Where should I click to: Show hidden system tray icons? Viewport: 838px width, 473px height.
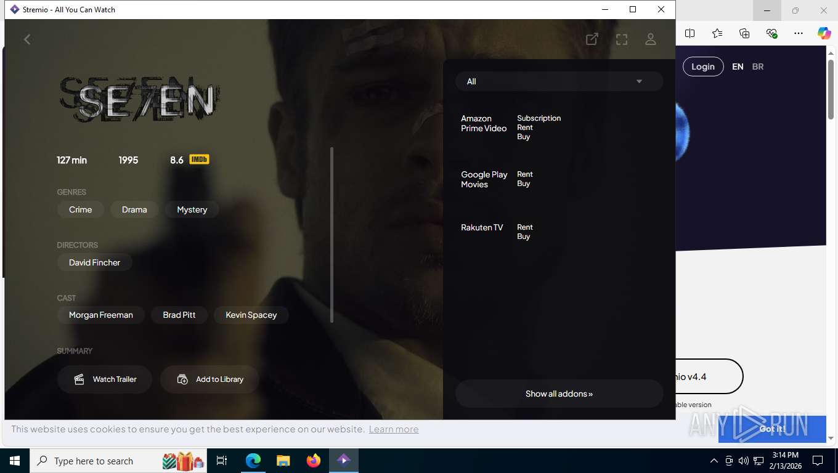[x=714, y=461]
